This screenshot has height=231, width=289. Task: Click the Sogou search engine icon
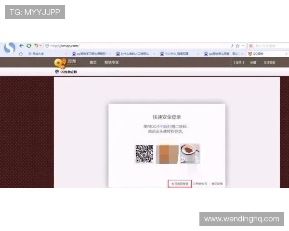click(250, 46)
